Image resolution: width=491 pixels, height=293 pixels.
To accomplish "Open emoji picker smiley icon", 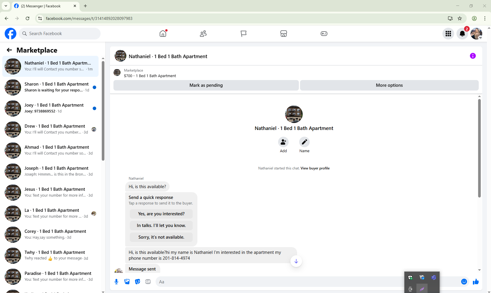I will point(464,282).
